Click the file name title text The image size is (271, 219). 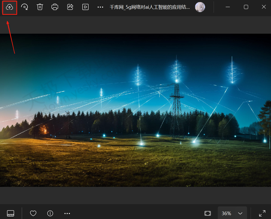[150, 7]
